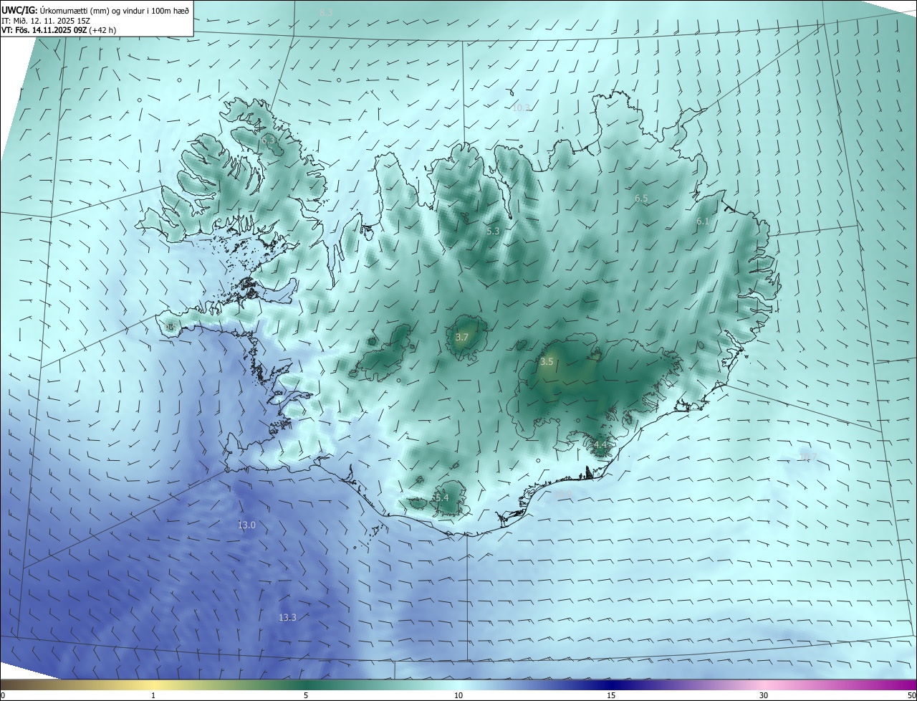Click the 4.4 value on southeast glacier
Image resolution: width=917 pixels, height=701 pixels.
tap(600, 445)
